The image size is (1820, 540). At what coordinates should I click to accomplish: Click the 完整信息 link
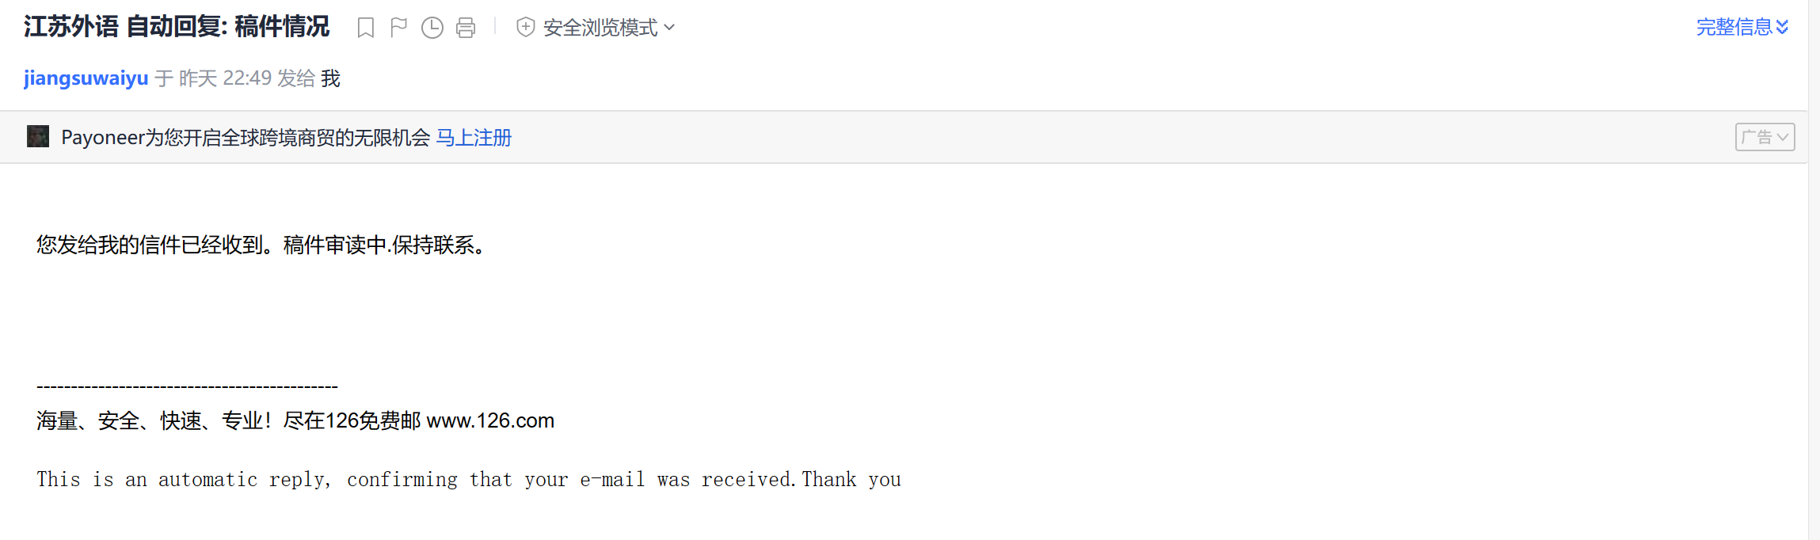[1734, 27]
